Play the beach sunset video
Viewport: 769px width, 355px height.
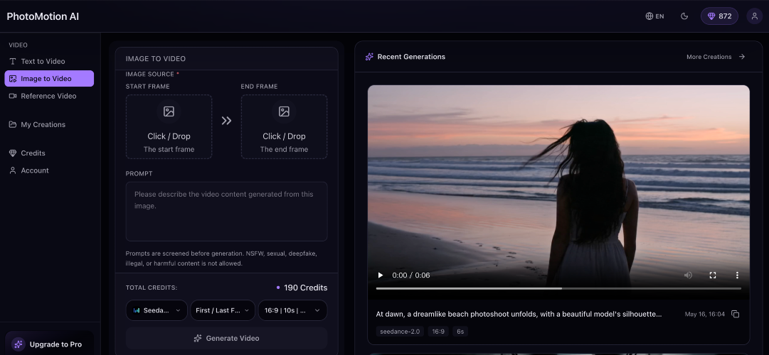coord(380,275)
